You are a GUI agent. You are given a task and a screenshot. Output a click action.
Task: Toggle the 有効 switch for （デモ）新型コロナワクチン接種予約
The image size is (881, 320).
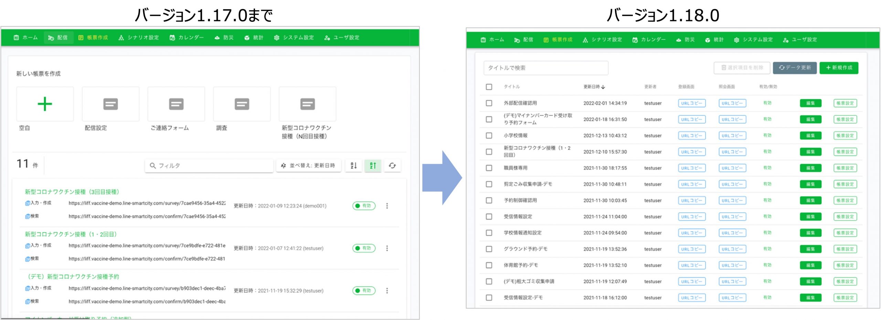[364, 291]
